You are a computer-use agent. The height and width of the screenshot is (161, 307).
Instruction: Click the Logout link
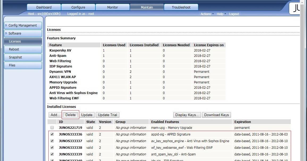coord(234,14)
